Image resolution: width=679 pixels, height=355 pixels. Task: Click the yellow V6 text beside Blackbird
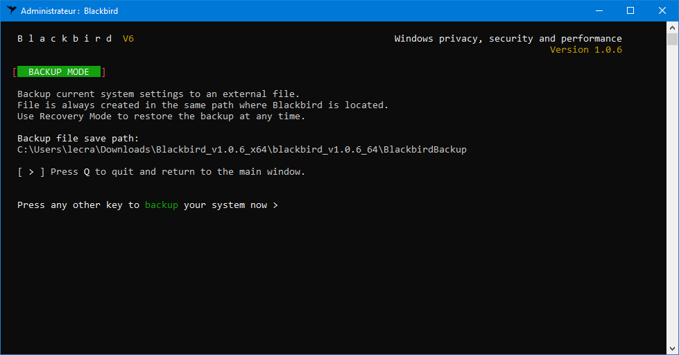(128, 39)
